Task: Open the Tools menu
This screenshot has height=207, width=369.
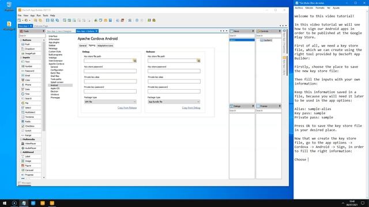Action: click(46, 16)
